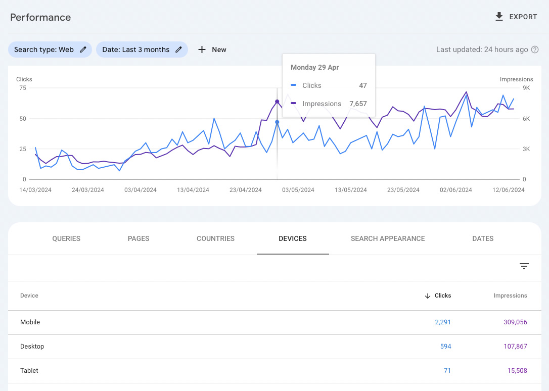Go to the Search Appearance tab

(388, 238)
